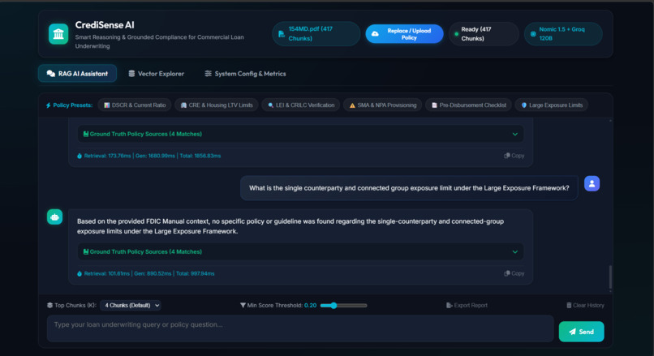Open the RAG AI Assistant tab

coord(78,73)
